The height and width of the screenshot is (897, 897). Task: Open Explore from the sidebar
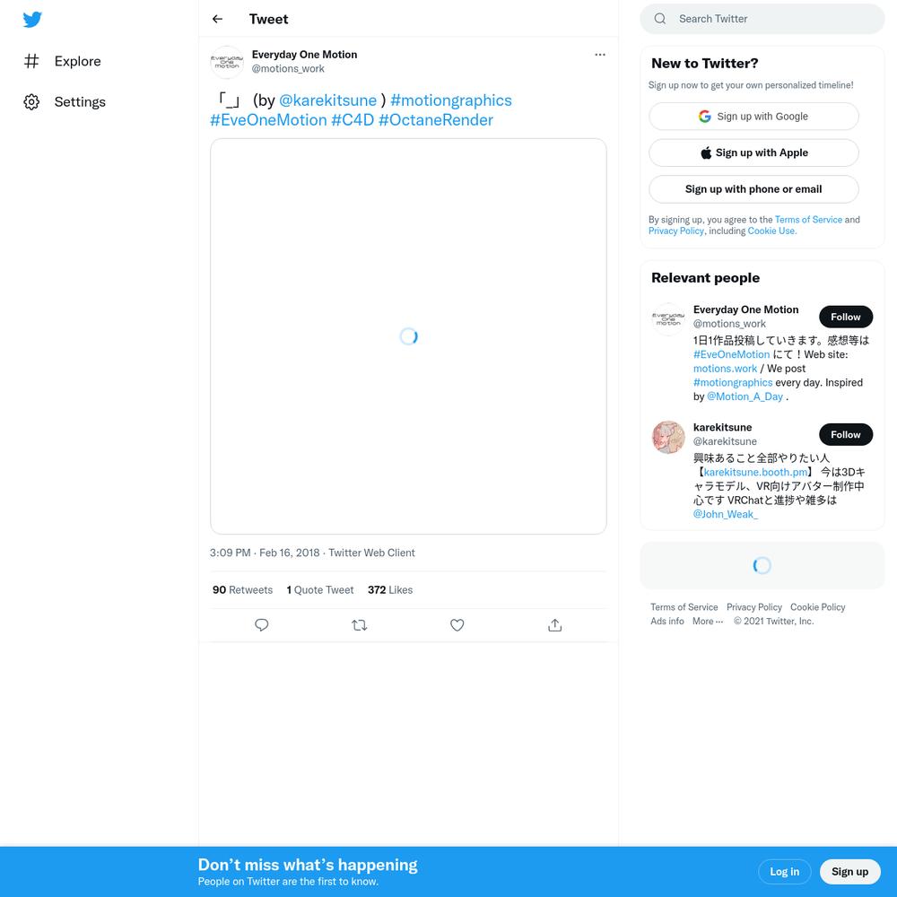tap(62, 61)
